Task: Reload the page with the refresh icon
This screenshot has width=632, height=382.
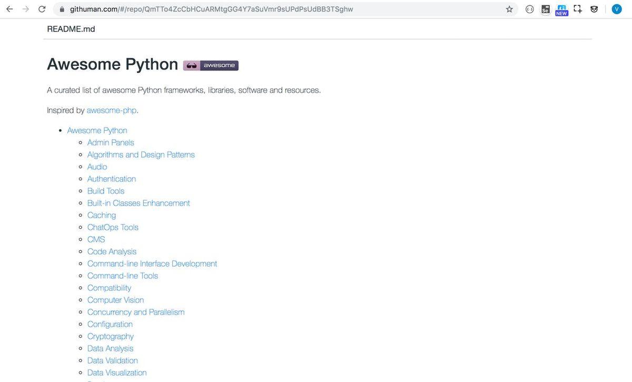Action: 42,9
